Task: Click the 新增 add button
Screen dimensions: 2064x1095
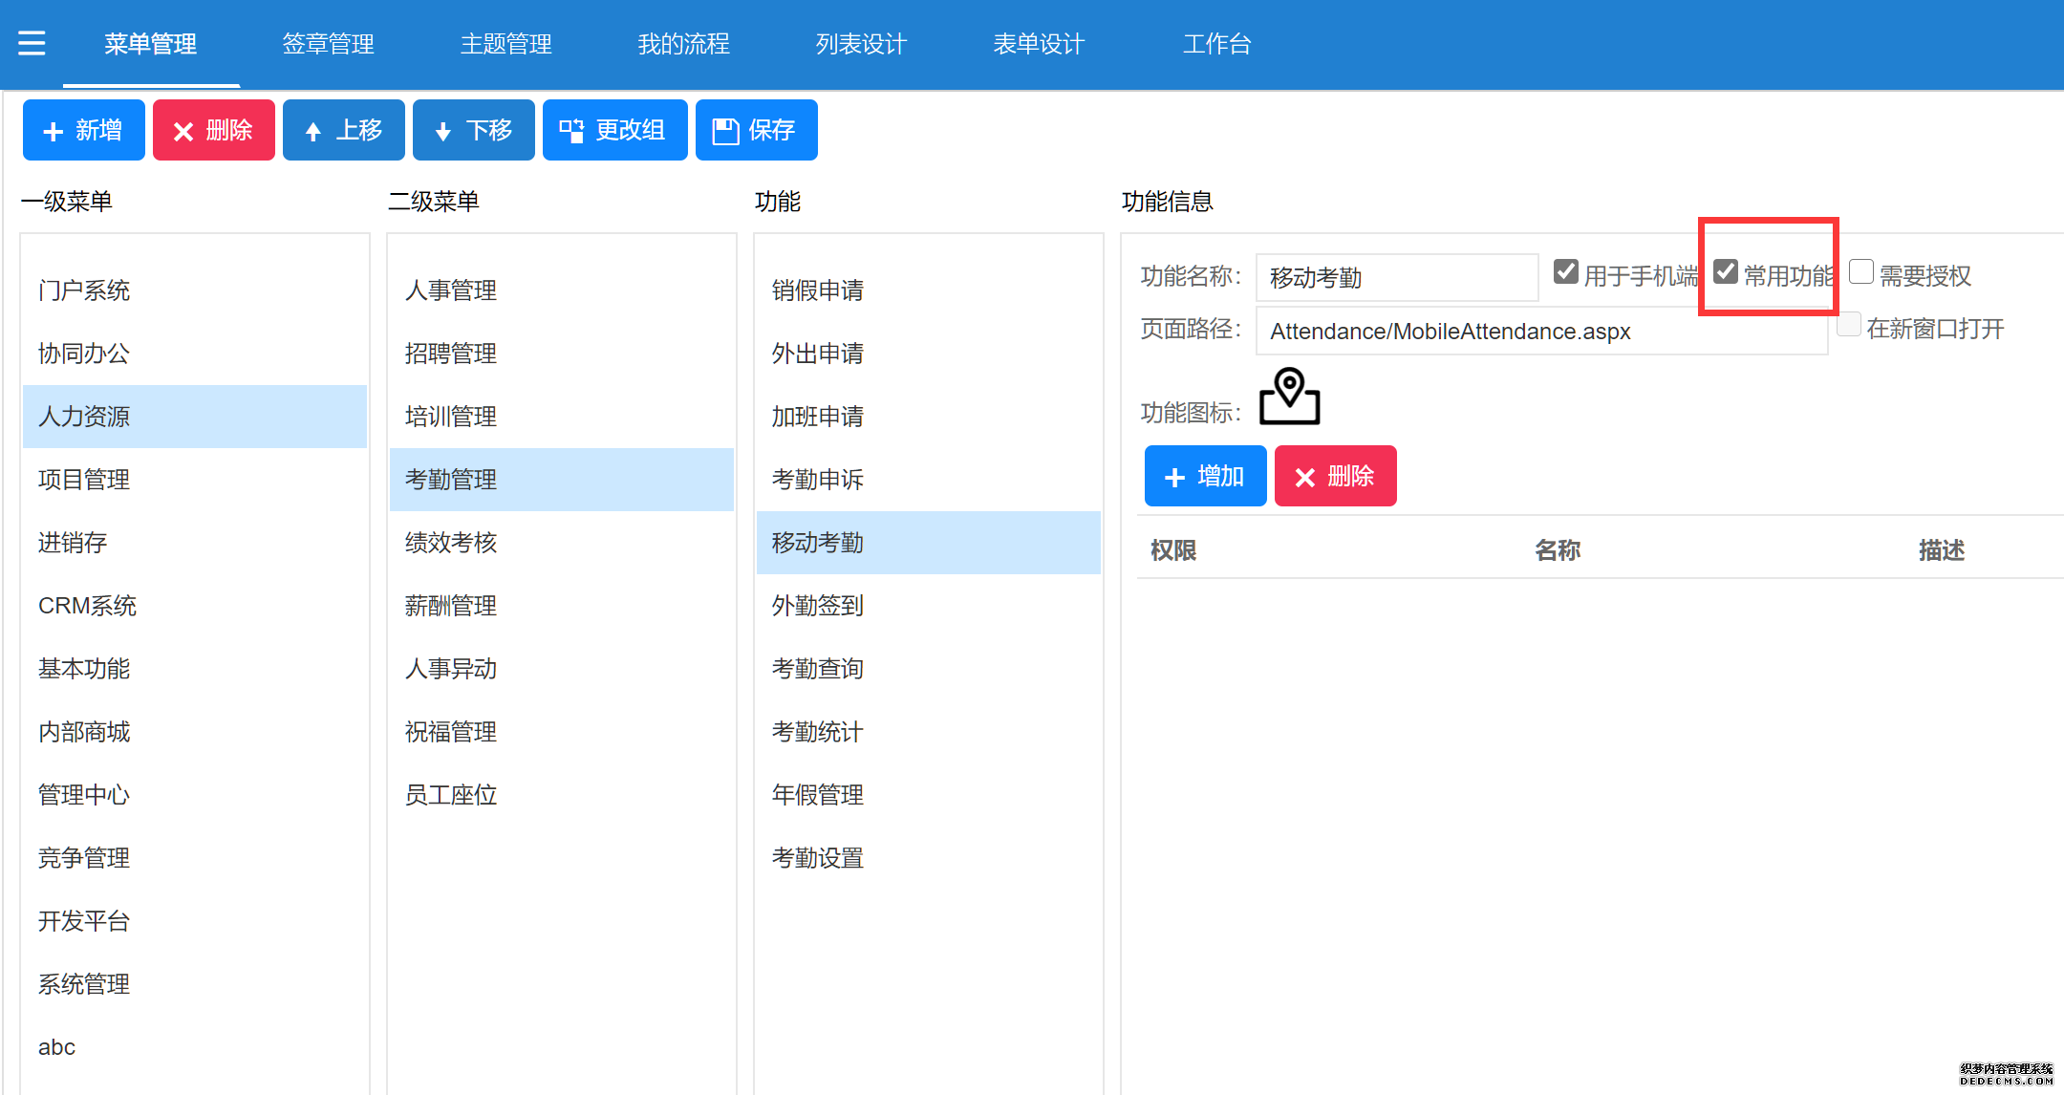Action: pos(84,130)
